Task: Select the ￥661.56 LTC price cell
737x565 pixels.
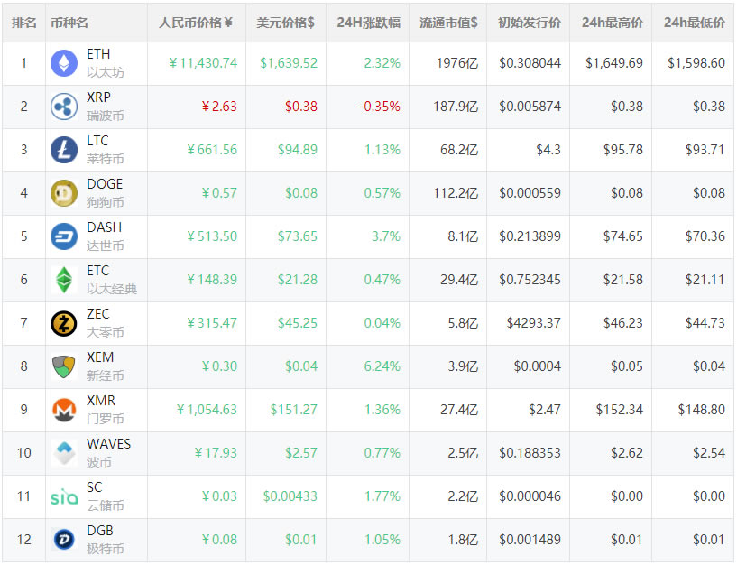Action: pyautogui.click(x=212, y=150)
